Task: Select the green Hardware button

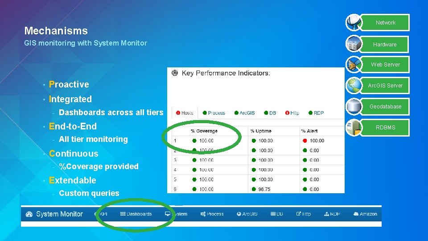Action: 385,44
